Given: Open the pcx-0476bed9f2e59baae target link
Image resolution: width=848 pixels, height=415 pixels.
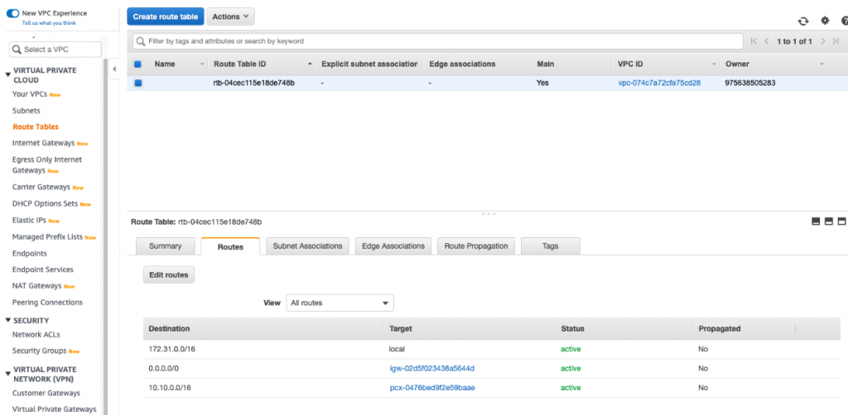Looking at the screenshot, I should [432, 388].
